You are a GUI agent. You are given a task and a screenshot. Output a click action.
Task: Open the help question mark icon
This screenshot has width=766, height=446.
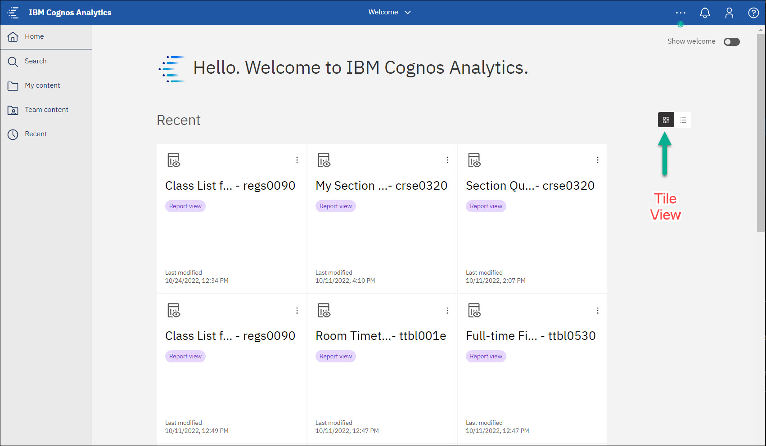[753, 13]
